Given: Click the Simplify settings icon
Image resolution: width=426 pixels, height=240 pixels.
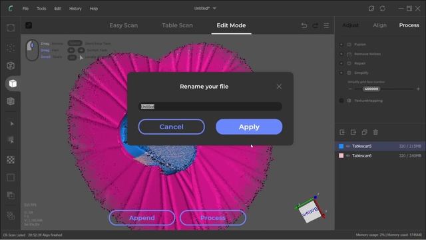Looking at the screenshot, I should click(x=349, y=73).
